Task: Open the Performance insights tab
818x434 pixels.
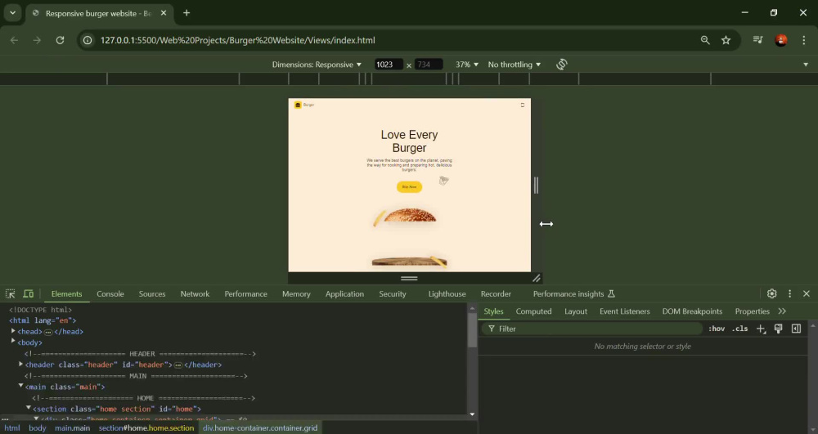Action: pos(574,294)
